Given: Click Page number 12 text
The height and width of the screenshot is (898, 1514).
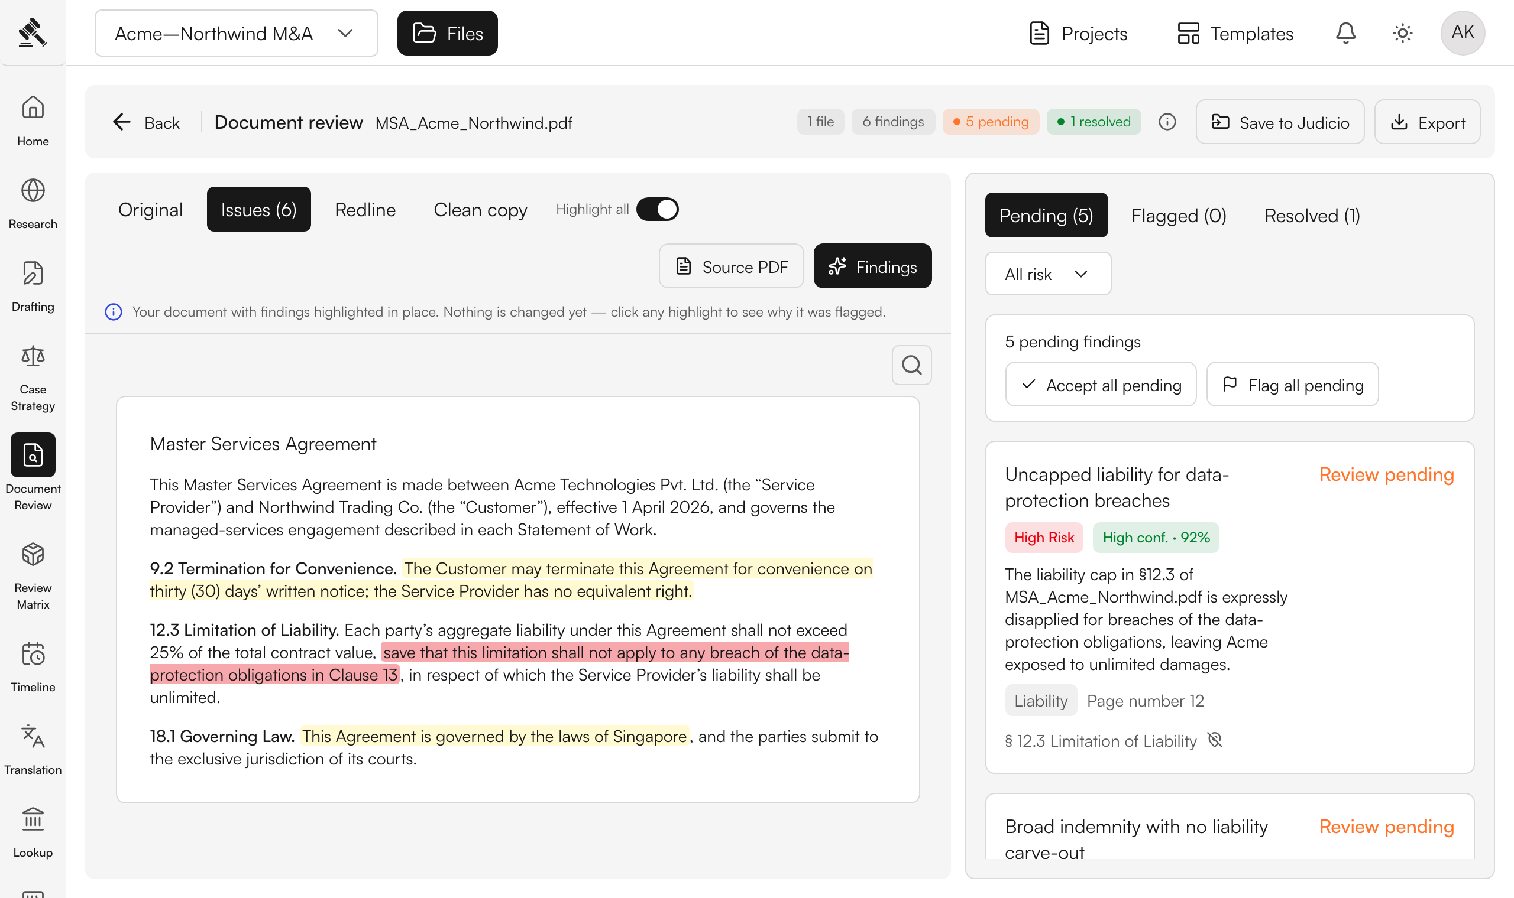Looking at the screenshot, I should (x=1145, y=701).
